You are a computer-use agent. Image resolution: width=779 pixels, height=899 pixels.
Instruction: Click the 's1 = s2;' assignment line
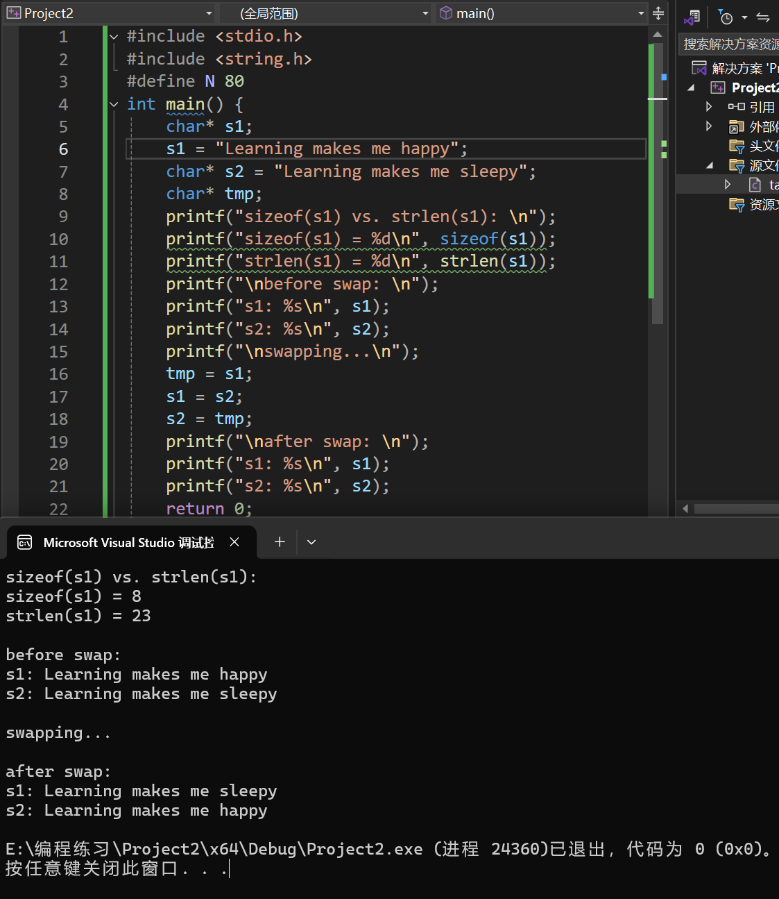click(204, 396)
